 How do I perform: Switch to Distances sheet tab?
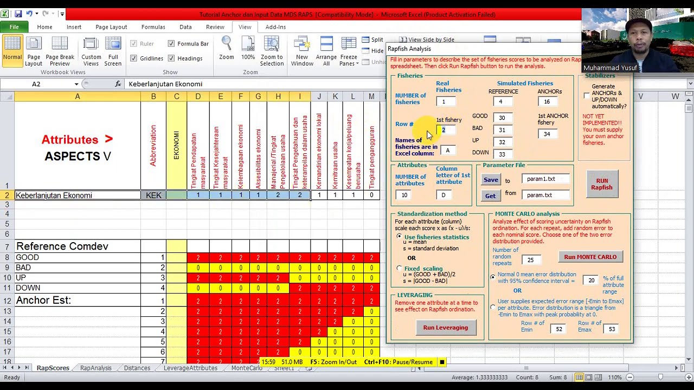137,368
